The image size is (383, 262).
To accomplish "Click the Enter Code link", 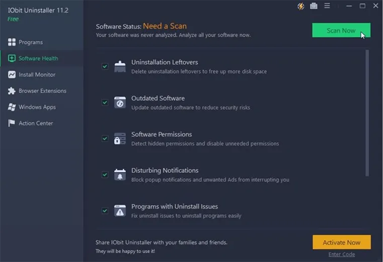I will 341,254.
